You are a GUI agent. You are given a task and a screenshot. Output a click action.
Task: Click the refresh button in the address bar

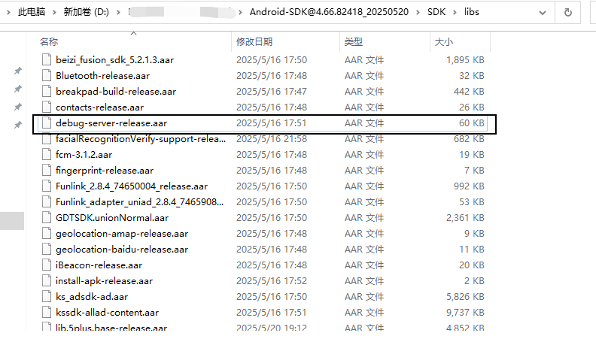[567, 12]
